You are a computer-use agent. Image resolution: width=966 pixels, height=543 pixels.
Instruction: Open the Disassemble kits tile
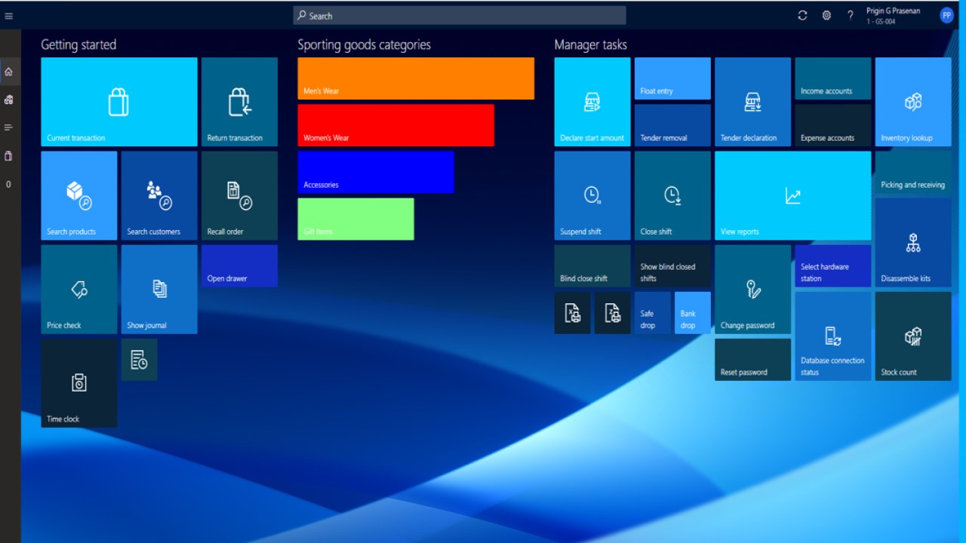click(913, 242)
